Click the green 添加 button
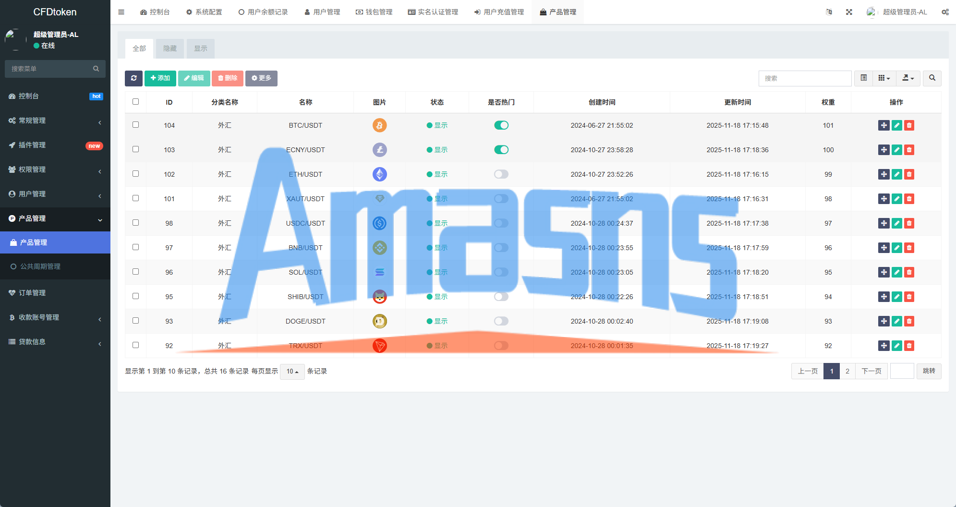 [160, 78]
